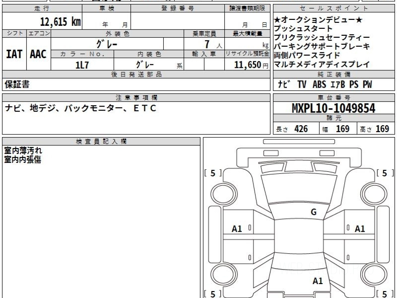Click the 高さ 169 dimension
The height and width of the screenshot is (298, 397).
tap(375, 129)
